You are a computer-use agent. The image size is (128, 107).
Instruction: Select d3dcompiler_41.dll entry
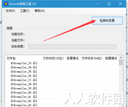[x=24, y=97]
